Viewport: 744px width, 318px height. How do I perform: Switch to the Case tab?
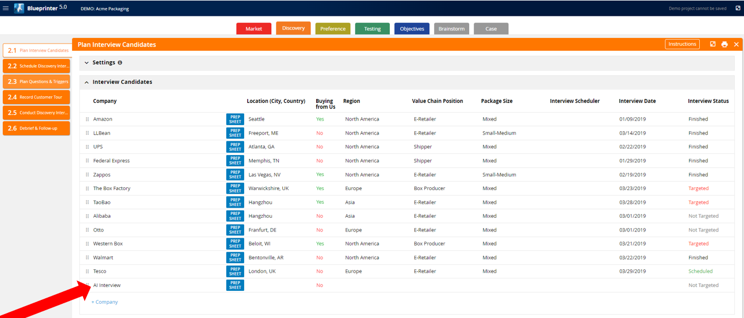[491, 29]
